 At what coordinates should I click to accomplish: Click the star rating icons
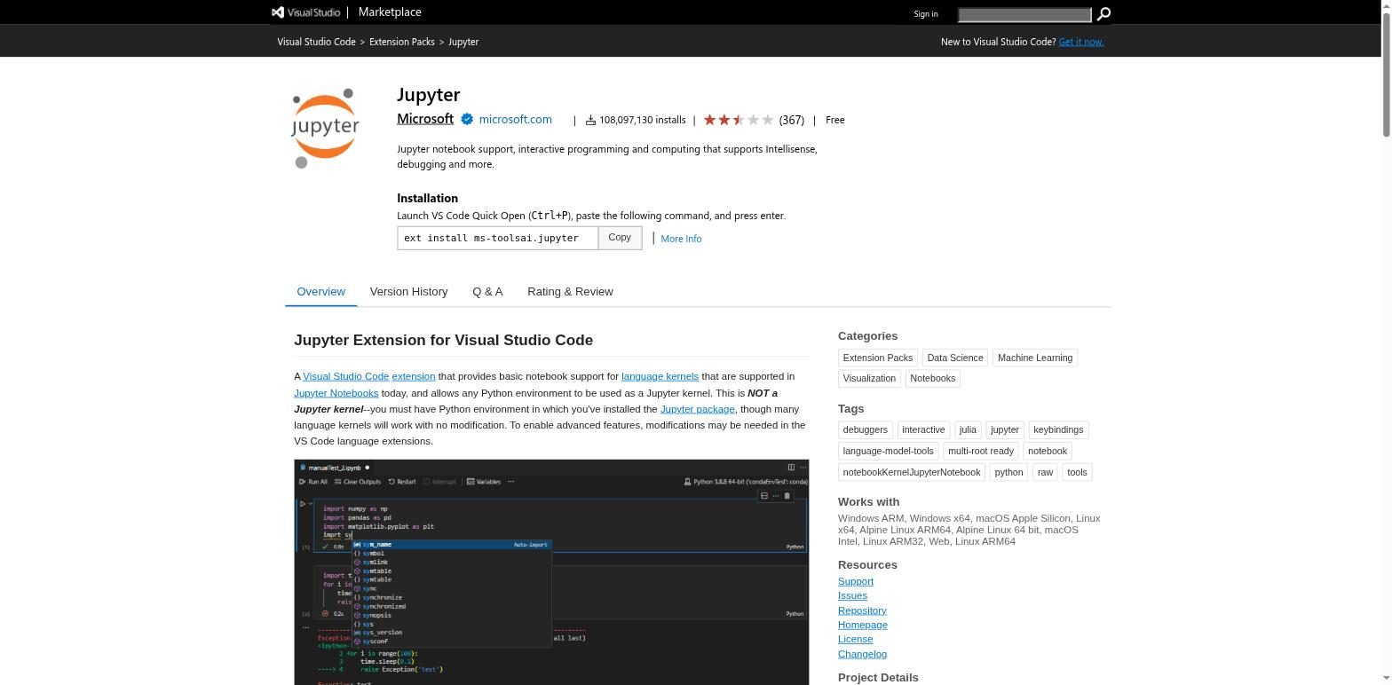[739, 120]
